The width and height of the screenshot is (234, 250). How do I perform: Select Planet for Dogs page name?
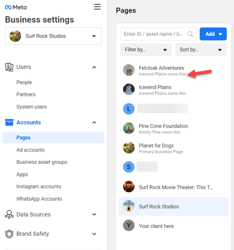point(156,146)
